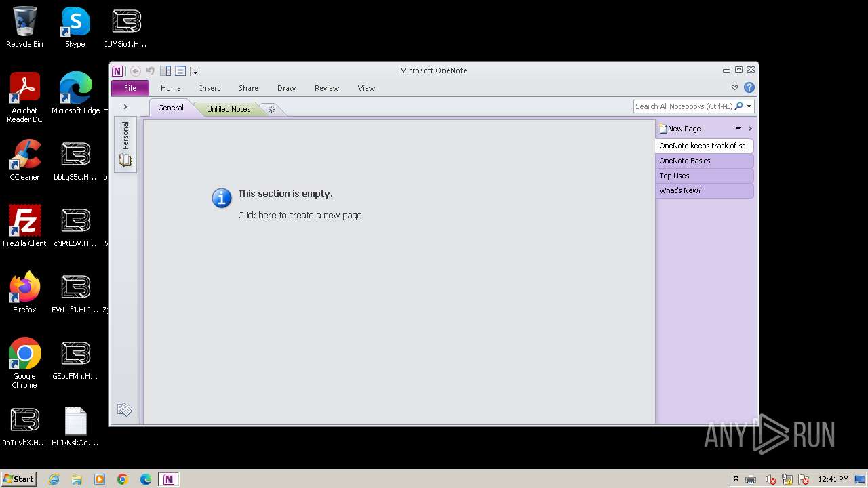Screen dimensions: 868x488
Task: Select the CCleaner desktop icon
Action: point(24,161)
